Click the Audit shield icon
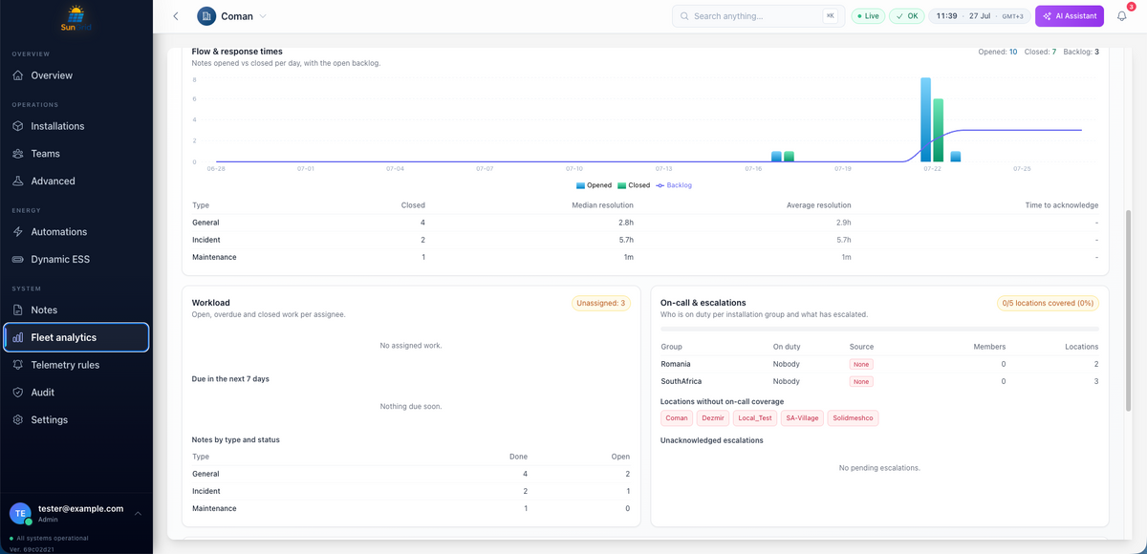 pos(18,393)
